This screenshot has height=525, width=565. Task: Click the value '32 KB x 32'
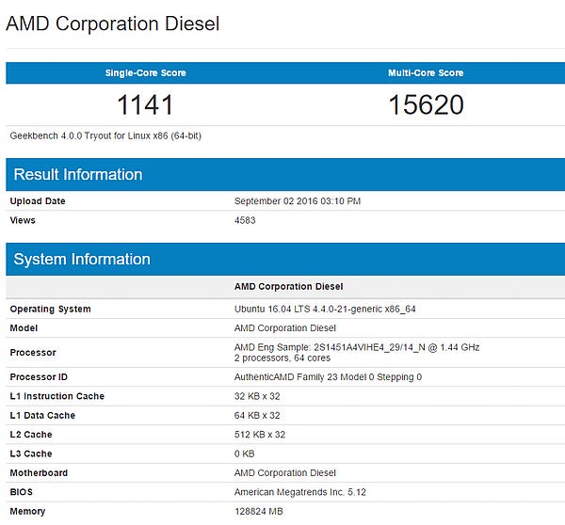257,396
